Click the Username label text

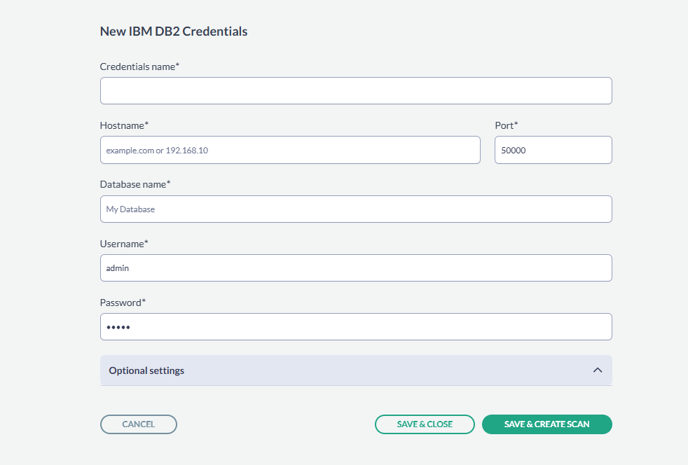[124, 243]
